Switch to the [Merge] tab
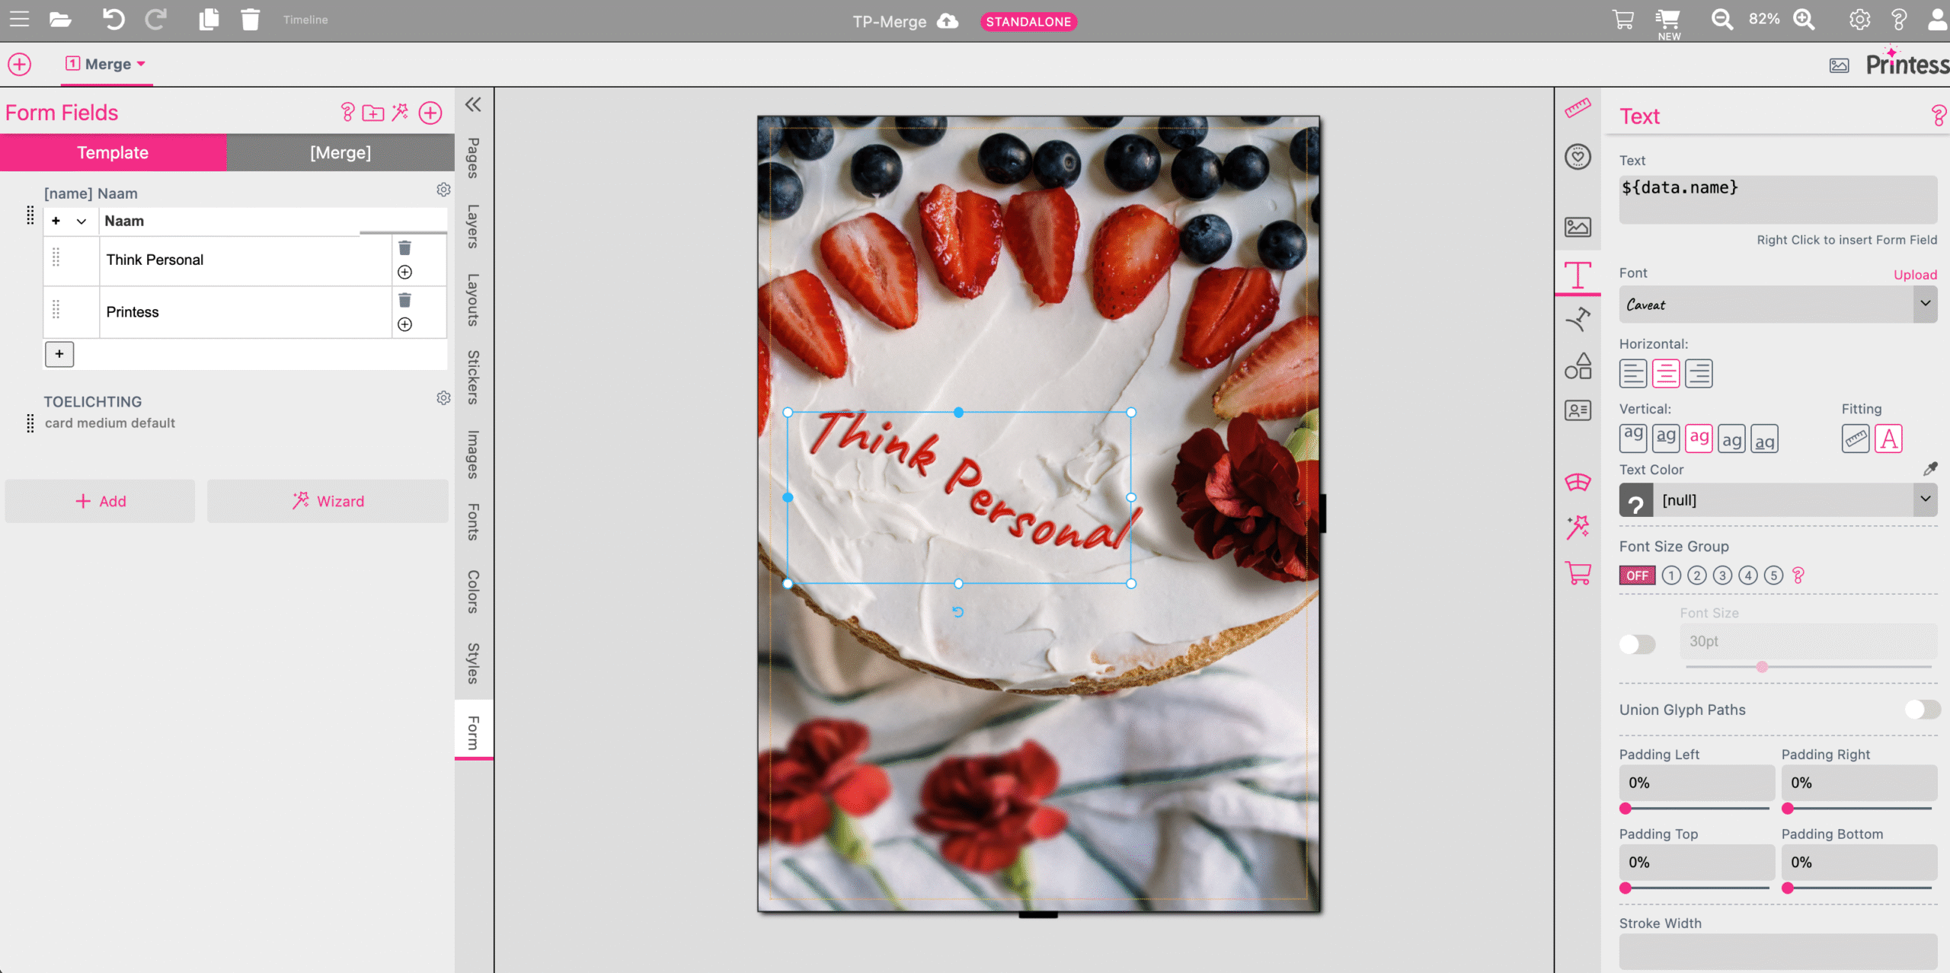Screen dimensions: 1950x973 340,152
